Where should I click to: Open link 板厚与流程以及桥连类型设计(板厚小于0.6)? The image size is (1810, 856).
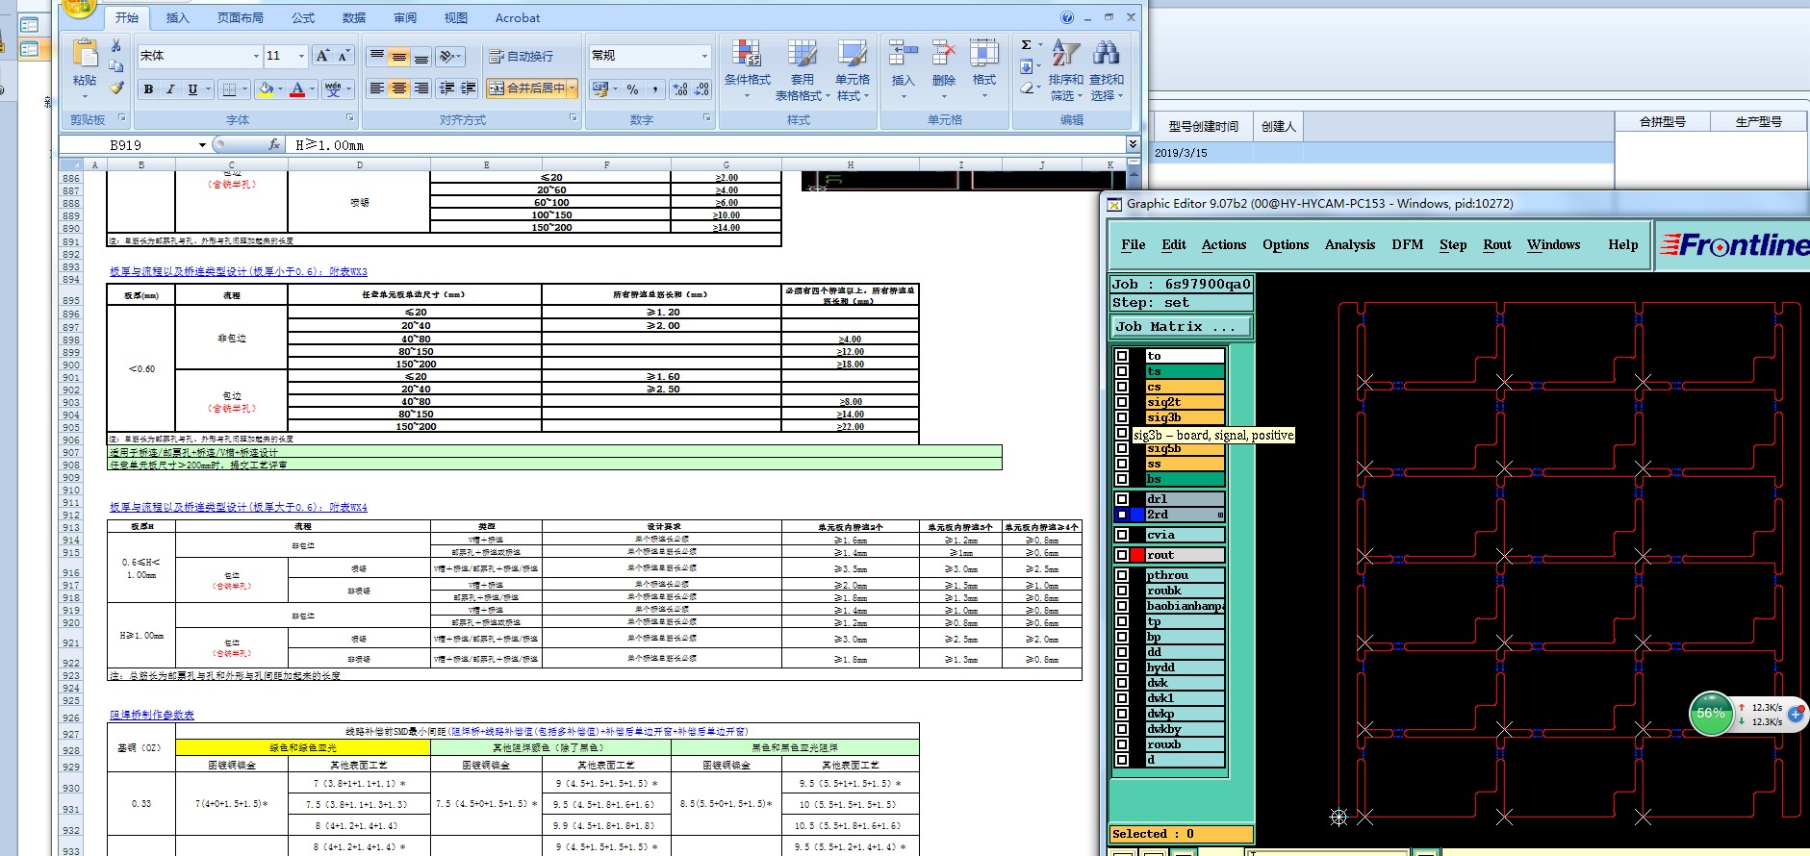pos(239,272)
